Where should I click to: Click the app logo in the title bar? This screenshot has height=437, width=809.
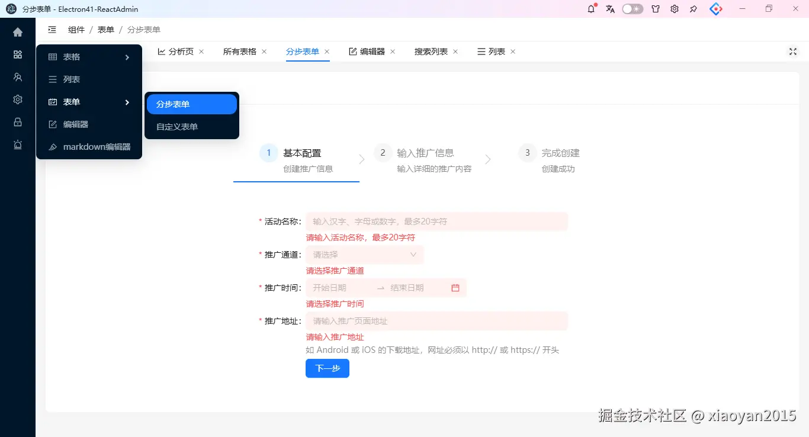(11, 9)
